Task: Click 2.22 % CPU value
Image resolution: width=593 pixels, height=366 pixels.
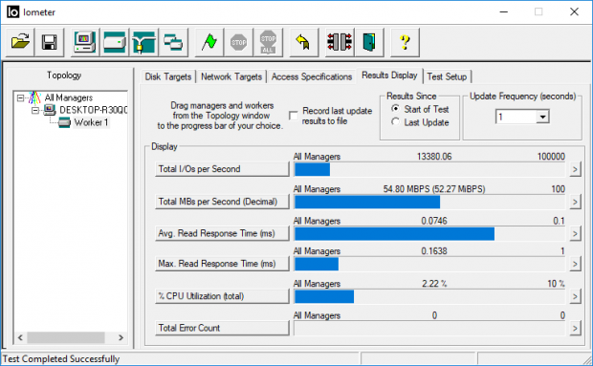Action: point(434,284)
